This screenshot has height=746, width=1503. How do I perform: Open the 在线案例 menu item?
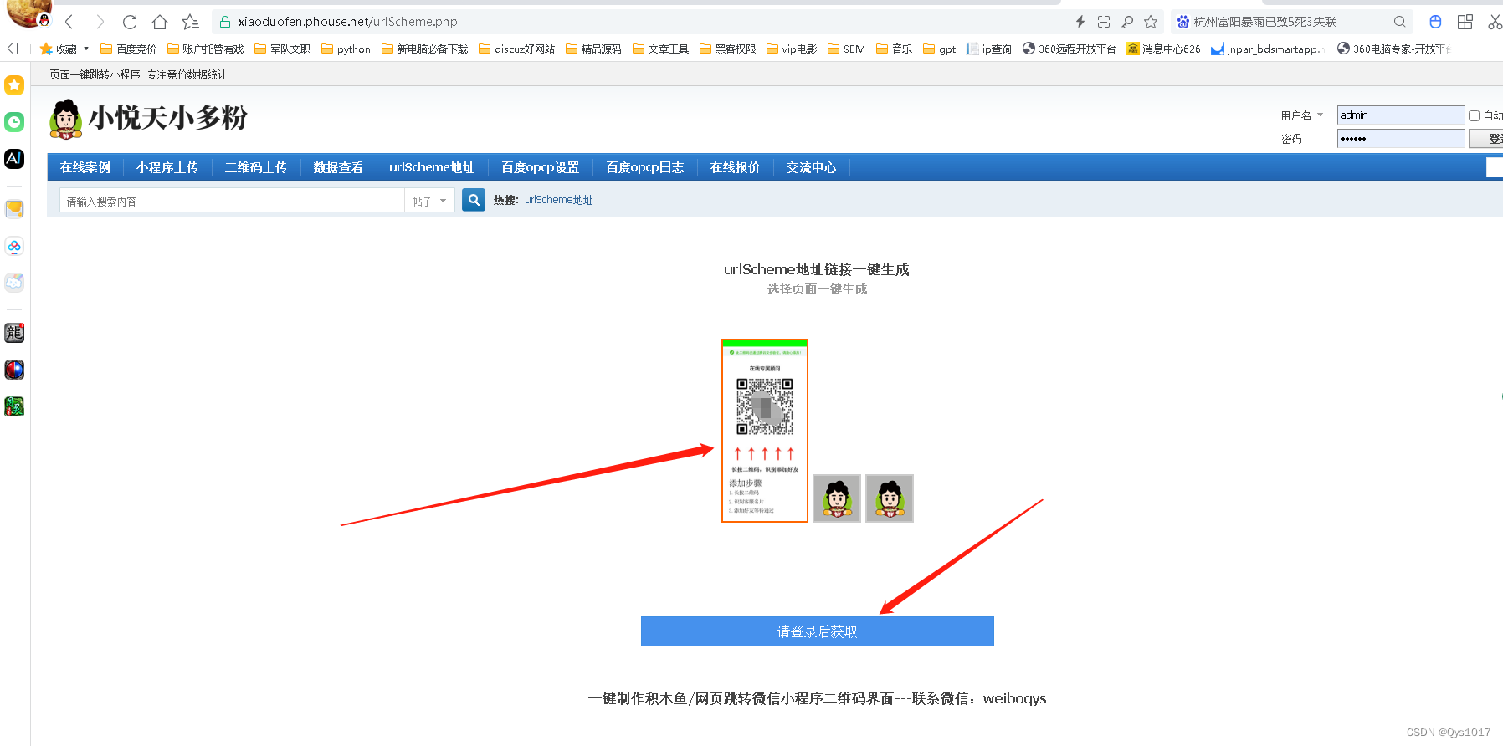click(x=85, y=167)
